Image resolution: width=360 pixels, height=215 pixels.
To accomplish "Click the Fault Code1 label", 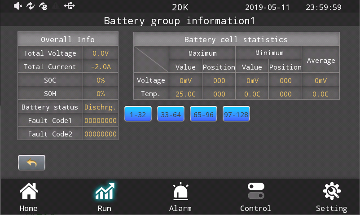I will [50, 121].
